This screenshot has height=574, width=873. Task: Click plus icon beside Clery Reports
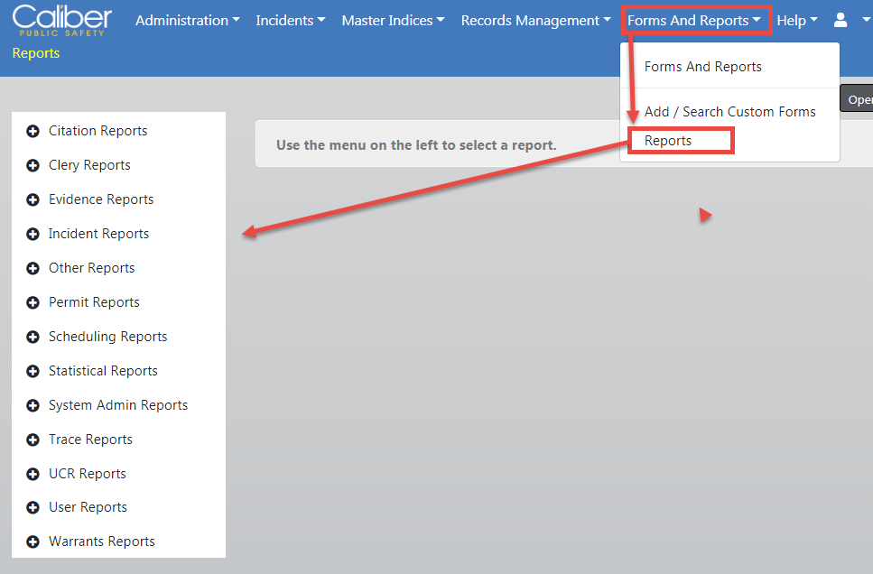(x=33, y=165)
